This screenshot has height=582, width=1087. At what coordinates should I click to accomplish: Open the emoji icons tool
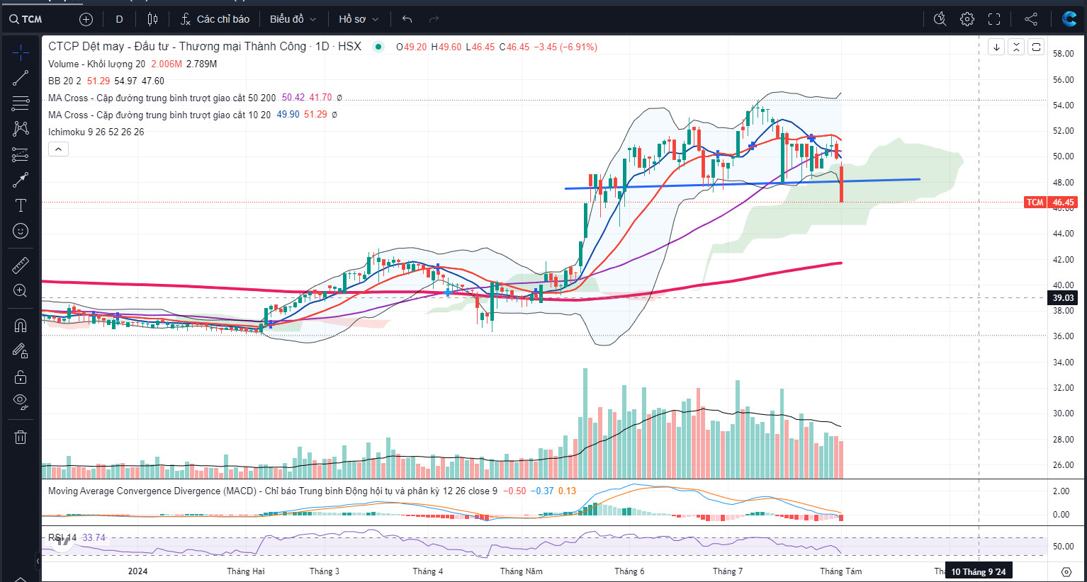tap(21, 231)
